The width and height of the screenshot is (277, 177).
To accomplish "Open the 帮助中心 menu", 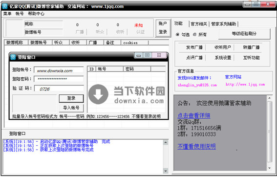I will click(36, 14).
